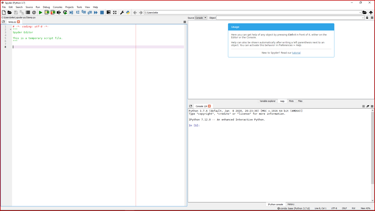Image resolution: width=375 pixels, height=211 pixels.
Task: Re-run last script icon
Action: click(65, 12)
